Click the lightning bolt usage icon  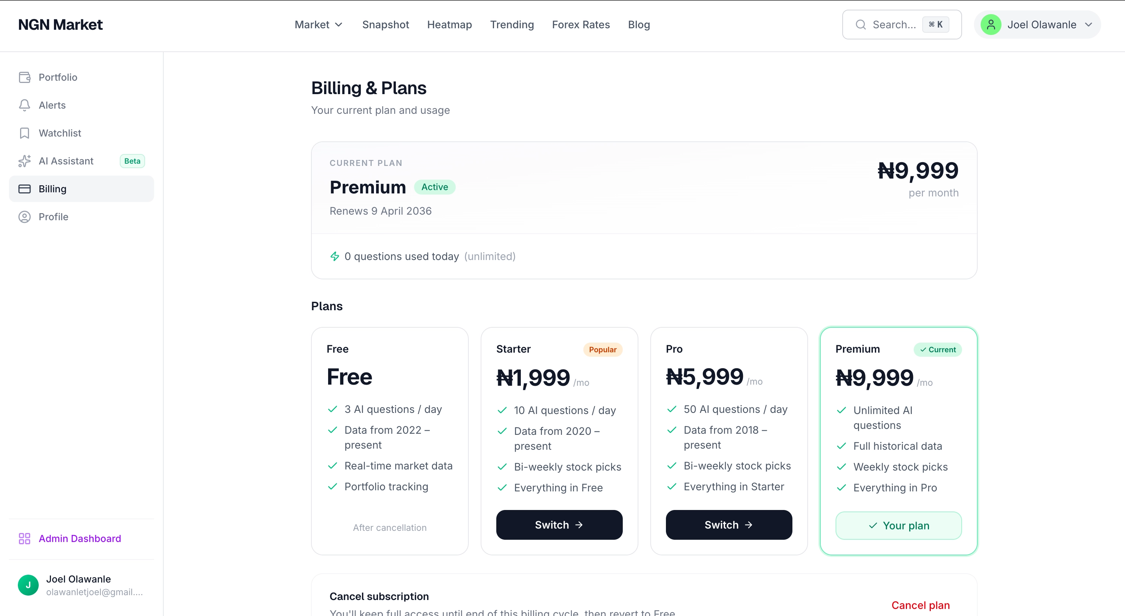point(335,256)
